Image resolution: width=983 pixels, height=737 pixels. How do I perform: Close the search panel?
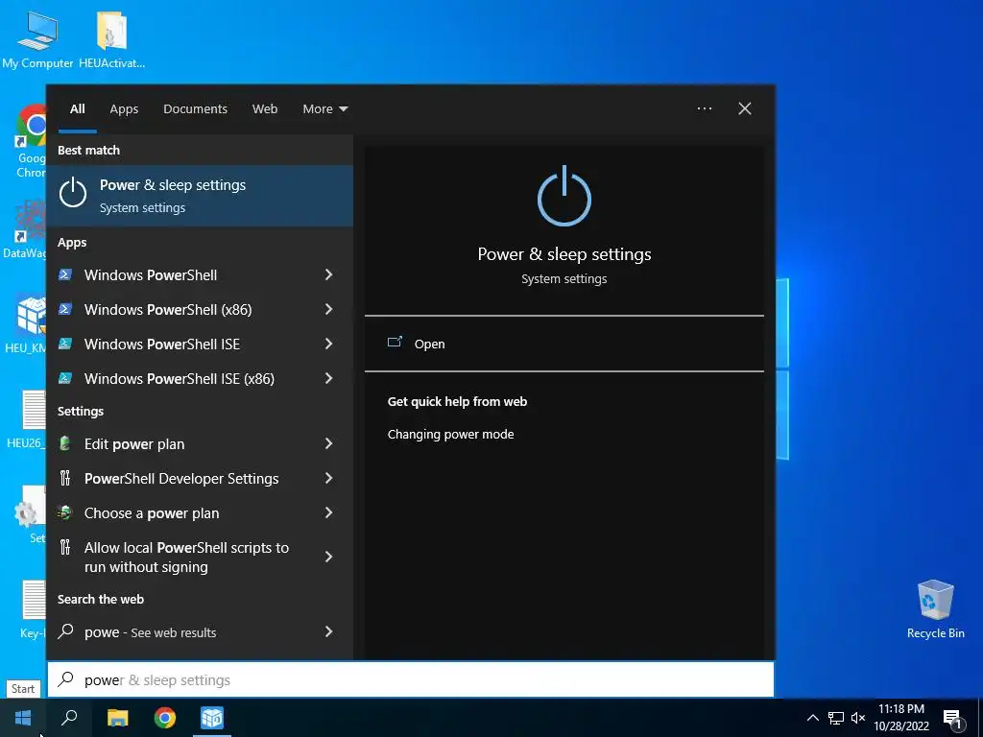[x=745, y=108]
